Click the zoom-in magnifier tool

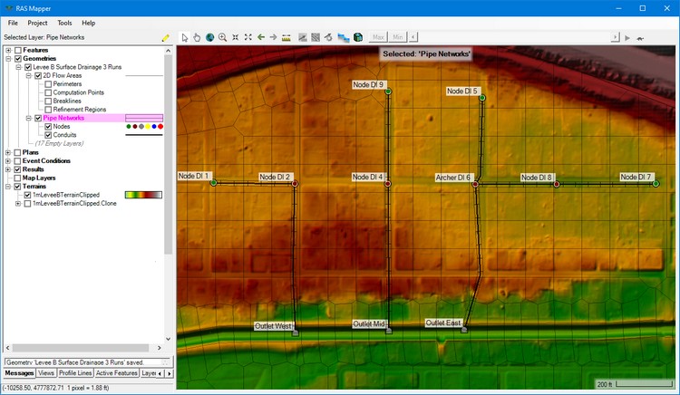(x=222, y=37)
